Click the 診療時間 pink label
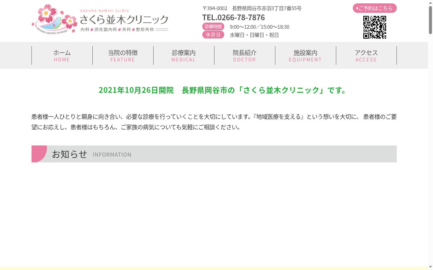 213,27
